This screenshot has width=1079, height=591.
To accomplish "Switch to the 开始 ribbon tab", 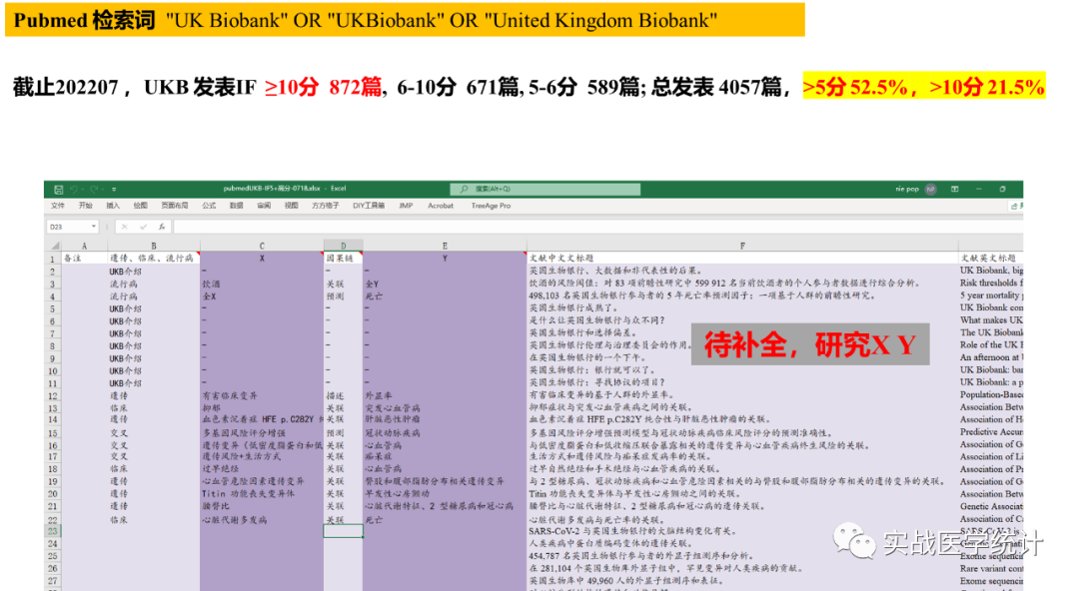I will pos(85,206).
